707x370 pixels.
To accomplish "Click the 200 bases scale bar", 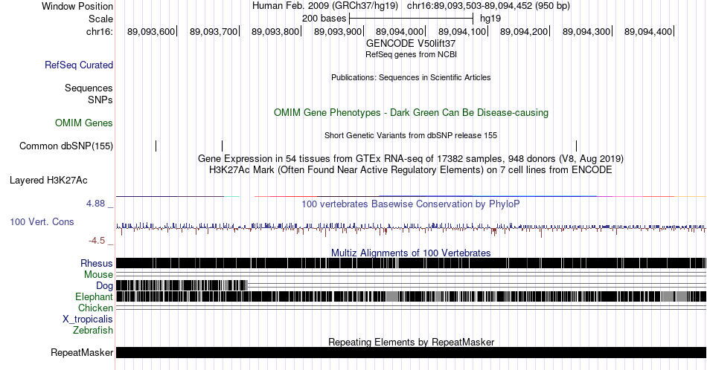I will pos(412,19).
